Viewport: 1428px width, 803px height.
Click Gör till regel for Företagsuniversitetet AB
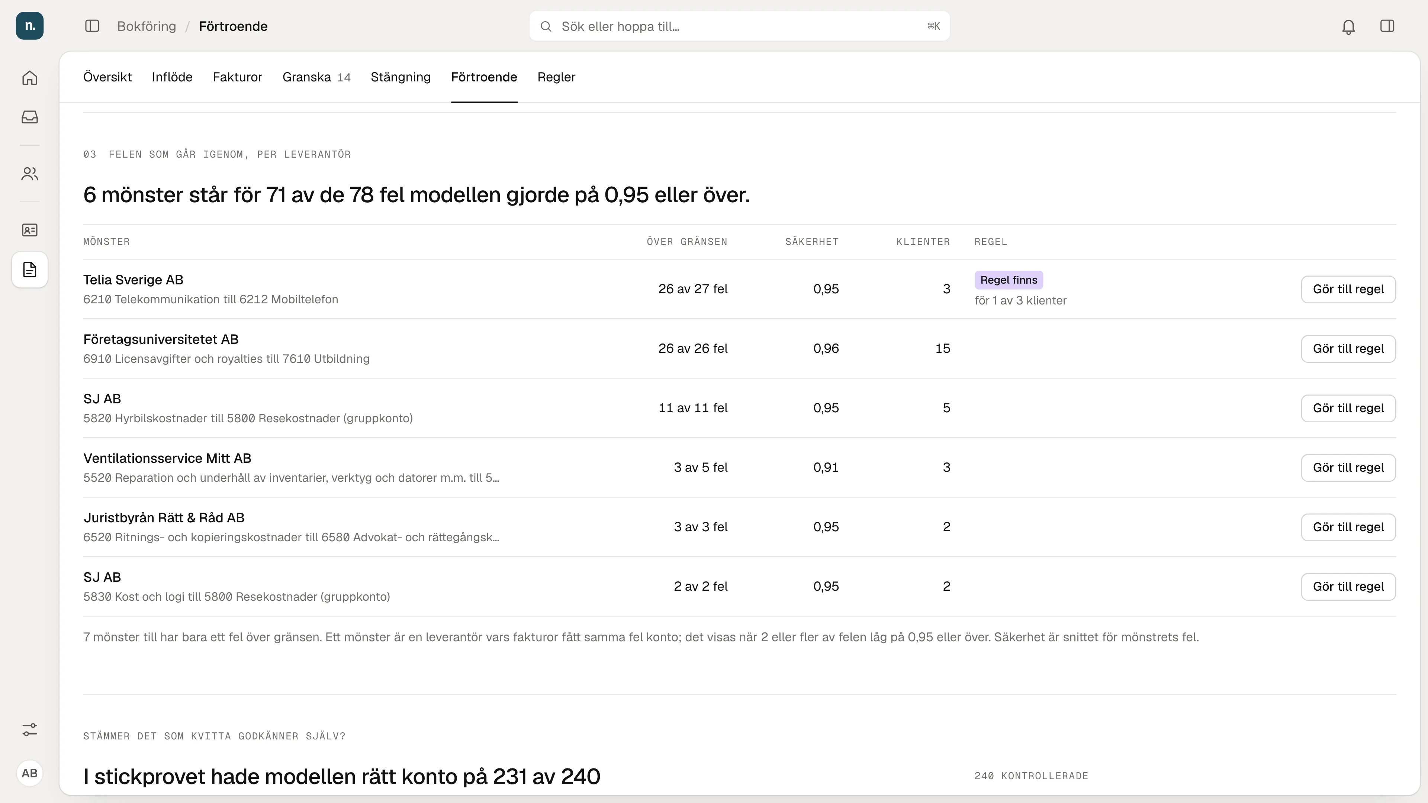coord(1348,349)
